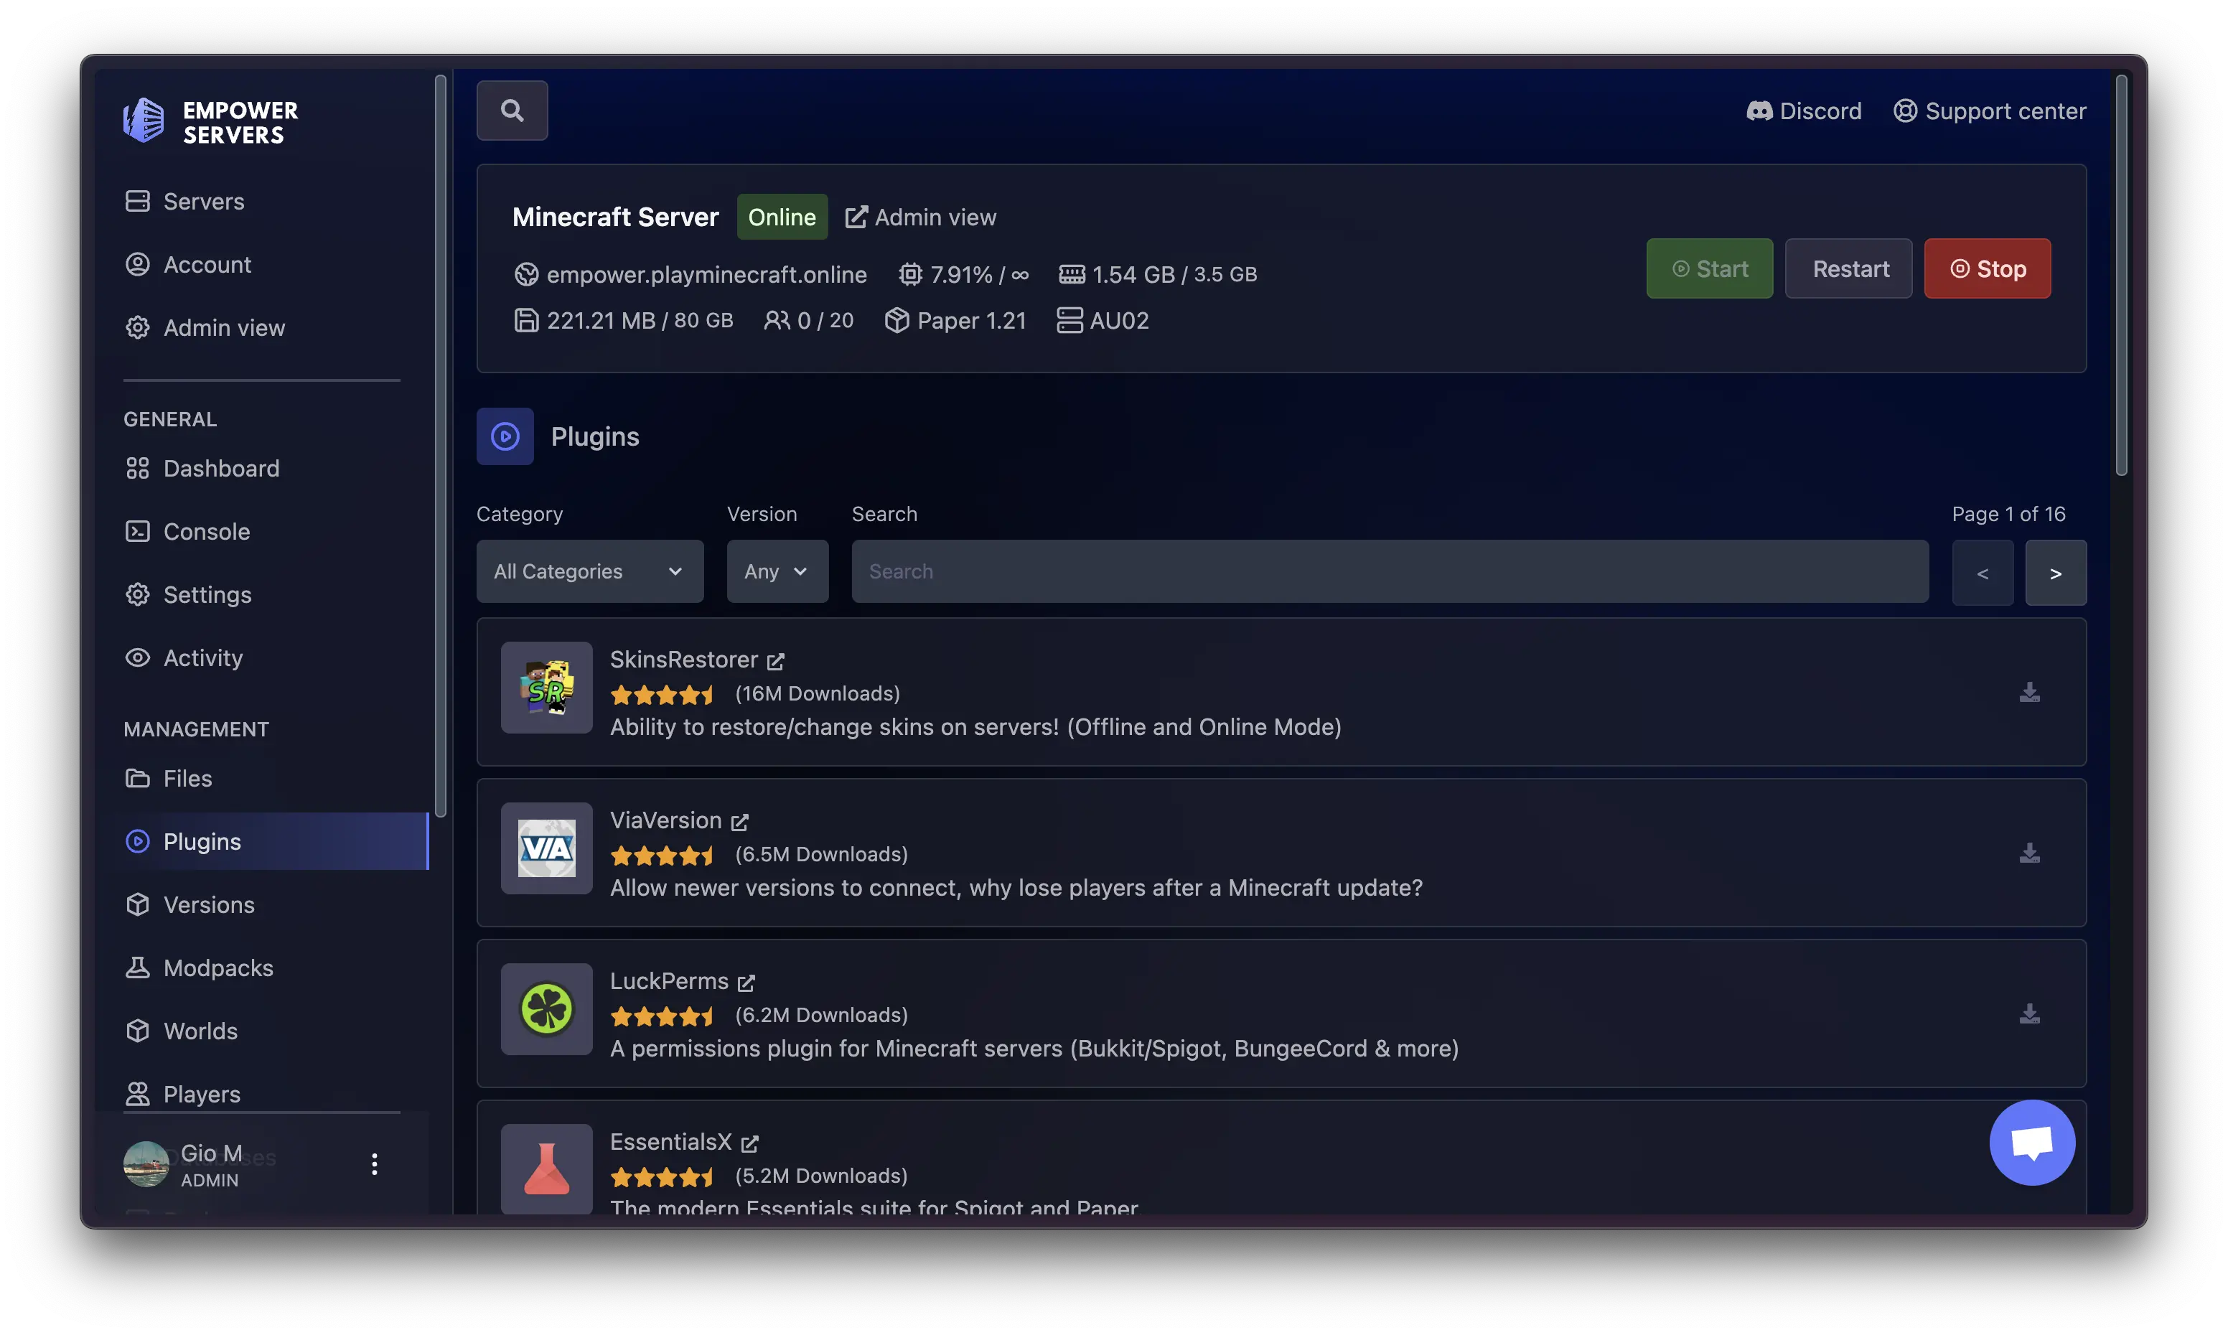Restart the Minecraft server
Image resolution: width=2228 pixels, height=1335 pixels.
pos(1848,268)
